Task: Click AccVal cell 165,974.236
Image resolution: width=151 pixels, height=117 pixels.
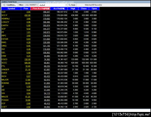Action: tap(62, 25)
